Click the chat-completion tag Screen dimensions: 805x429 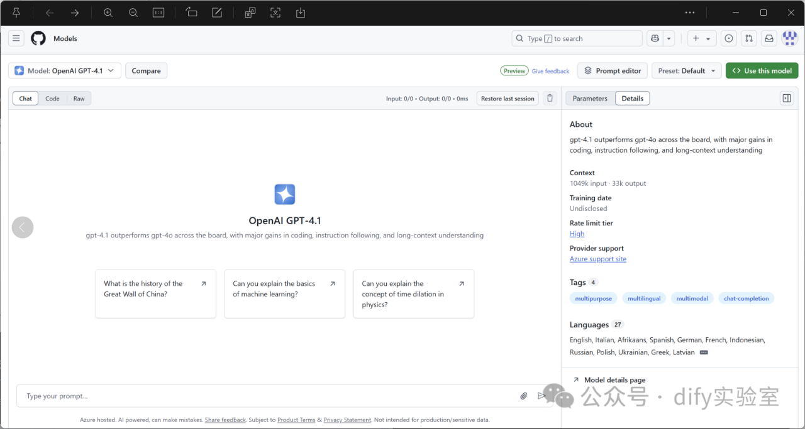pos(746,298)
